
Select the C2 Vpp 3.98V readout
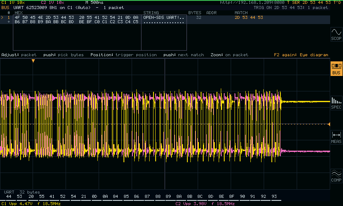[191, 204]
